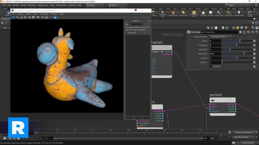
Task: Adjust the Variation slider
Action: (237, 62)
